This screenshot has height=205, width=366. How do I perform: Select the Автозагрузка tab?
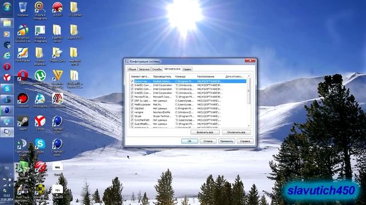tap(172, 69)
